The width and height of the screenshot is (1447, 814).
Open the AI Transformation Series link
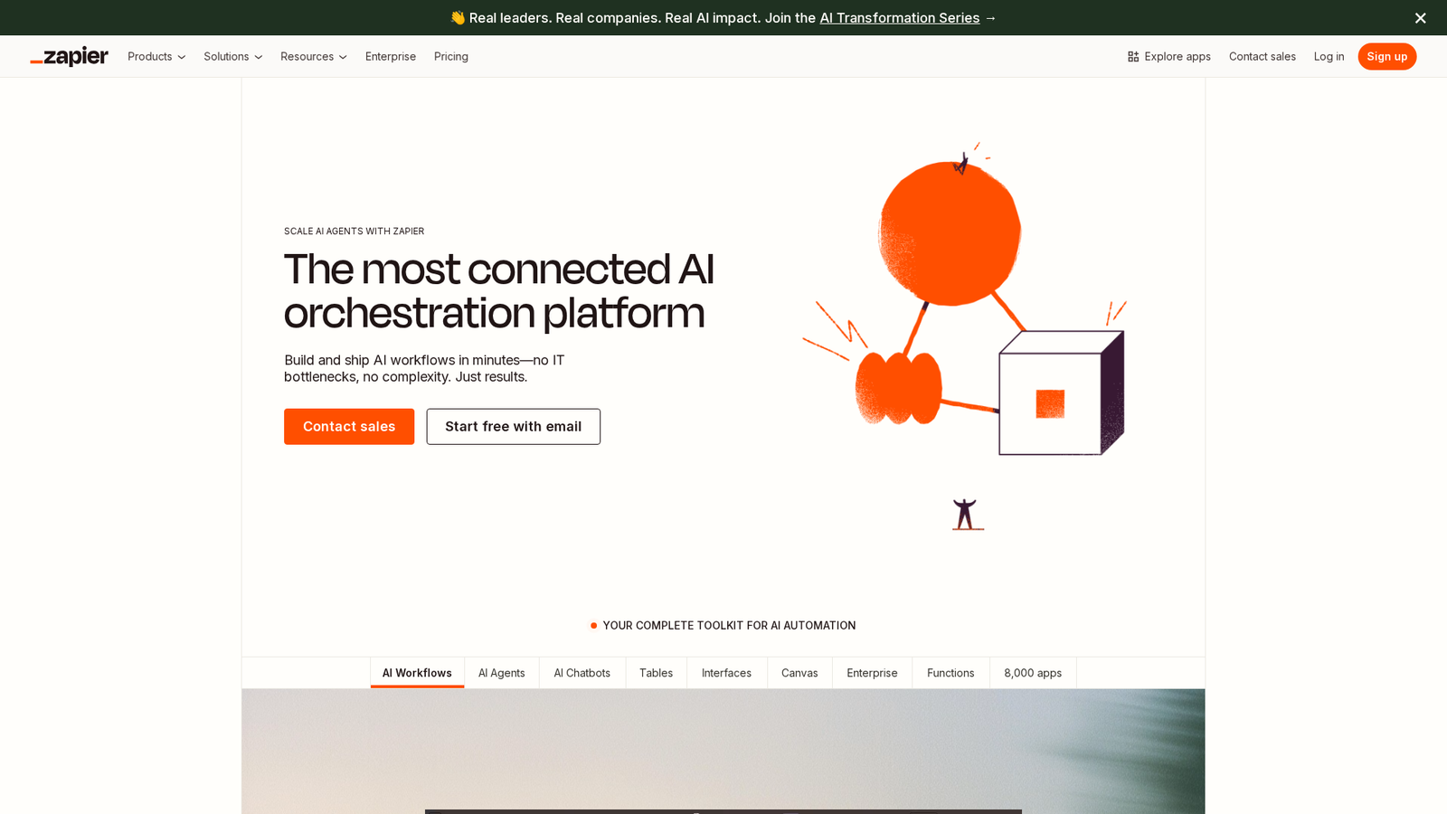899,18
